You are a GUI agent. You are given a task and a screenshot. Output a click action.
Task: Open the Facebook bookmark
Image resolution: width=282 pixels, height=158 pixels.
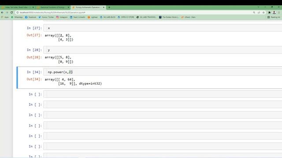click(x=30, y=17)
